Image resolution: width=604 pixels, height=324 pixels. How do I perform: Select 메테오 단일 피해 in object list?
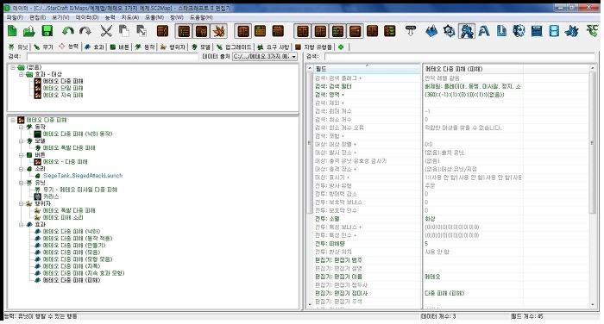coord(63,88)
